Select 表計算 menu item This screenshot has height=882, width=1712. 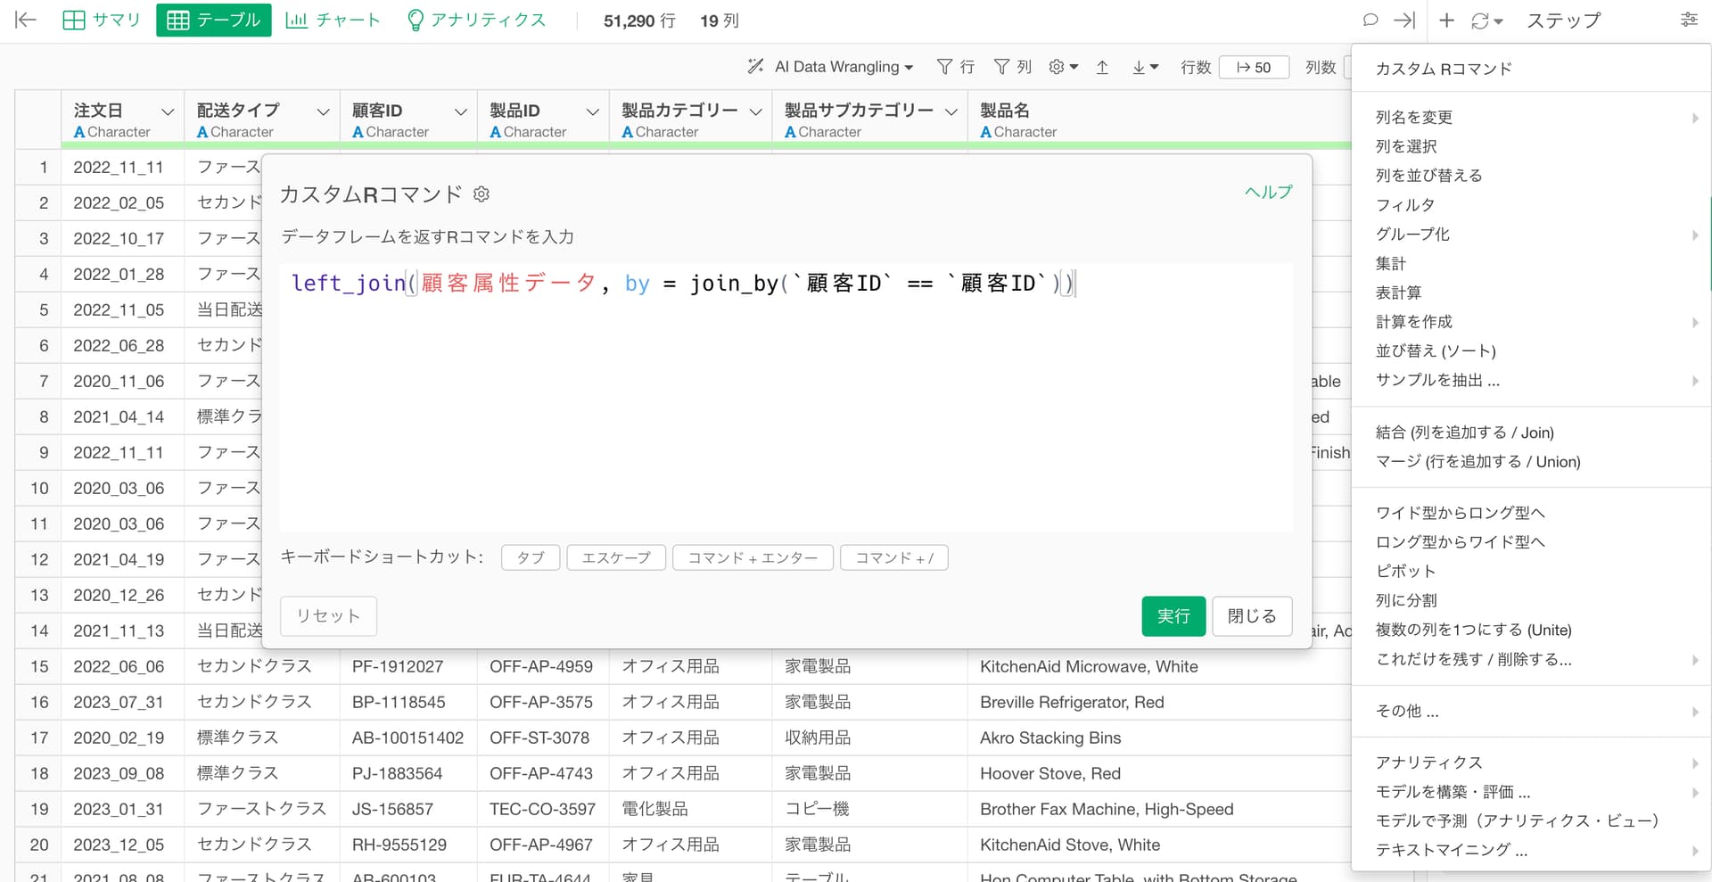(x=1531, y=293)
